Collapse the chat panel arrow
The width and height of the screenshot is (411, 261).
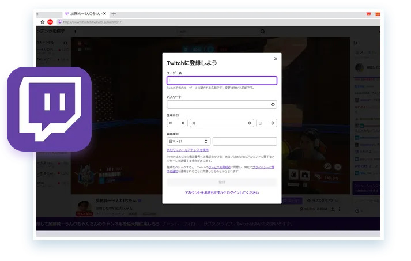click(356, 43)
